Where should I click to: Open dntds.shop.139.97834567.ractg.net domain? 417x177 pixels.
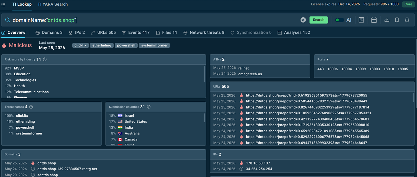tap(67, 169)
